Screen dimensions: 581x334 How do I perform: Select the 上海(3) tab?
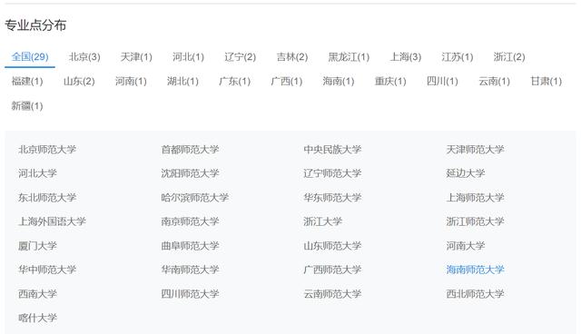click(406, 56)
